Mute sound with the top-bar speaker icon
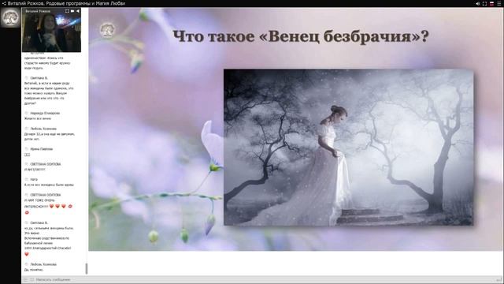 point(478,3)
